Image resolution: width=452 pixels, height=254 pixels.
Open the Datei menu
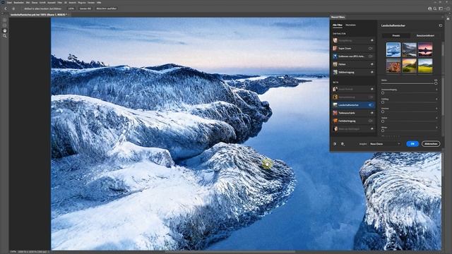point(9,2)
